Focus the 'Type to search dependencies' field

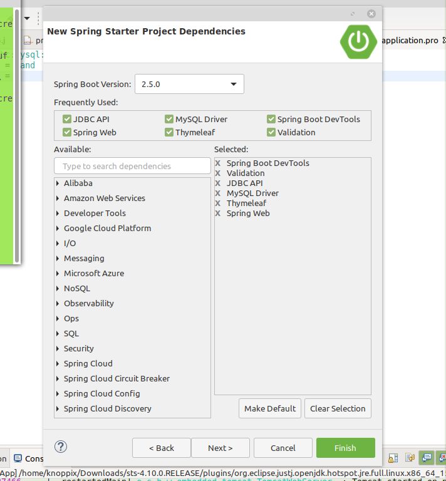point(133,166)
